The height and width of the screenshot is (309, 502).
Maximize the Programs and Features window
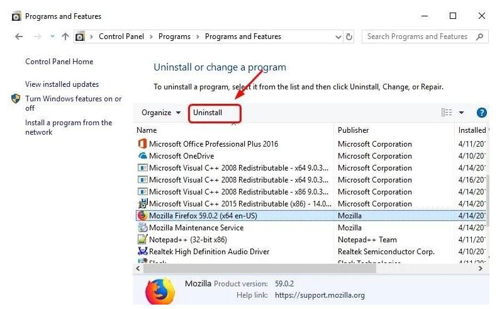(453, 16)
